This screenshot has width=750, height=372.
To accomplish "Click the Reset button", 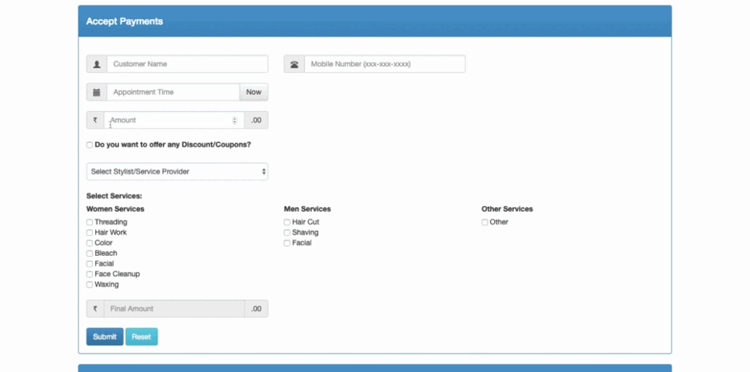I will pyautogui.click(x=141, y=337).
